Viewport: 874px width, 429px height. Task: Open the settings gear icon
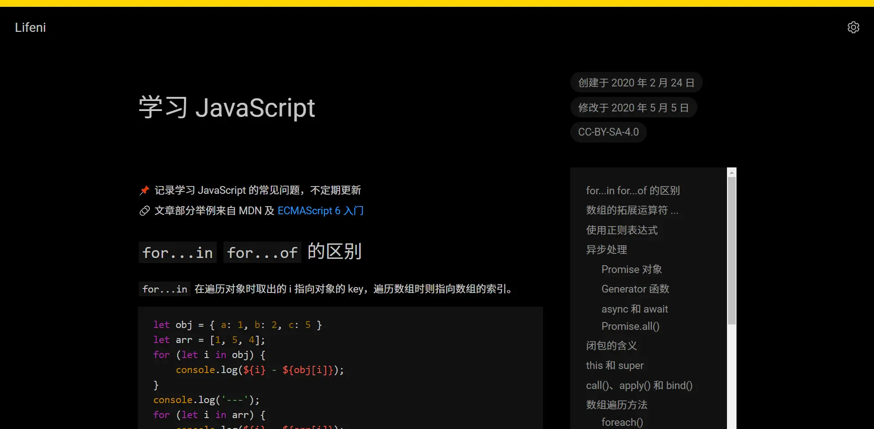point(853,27)
